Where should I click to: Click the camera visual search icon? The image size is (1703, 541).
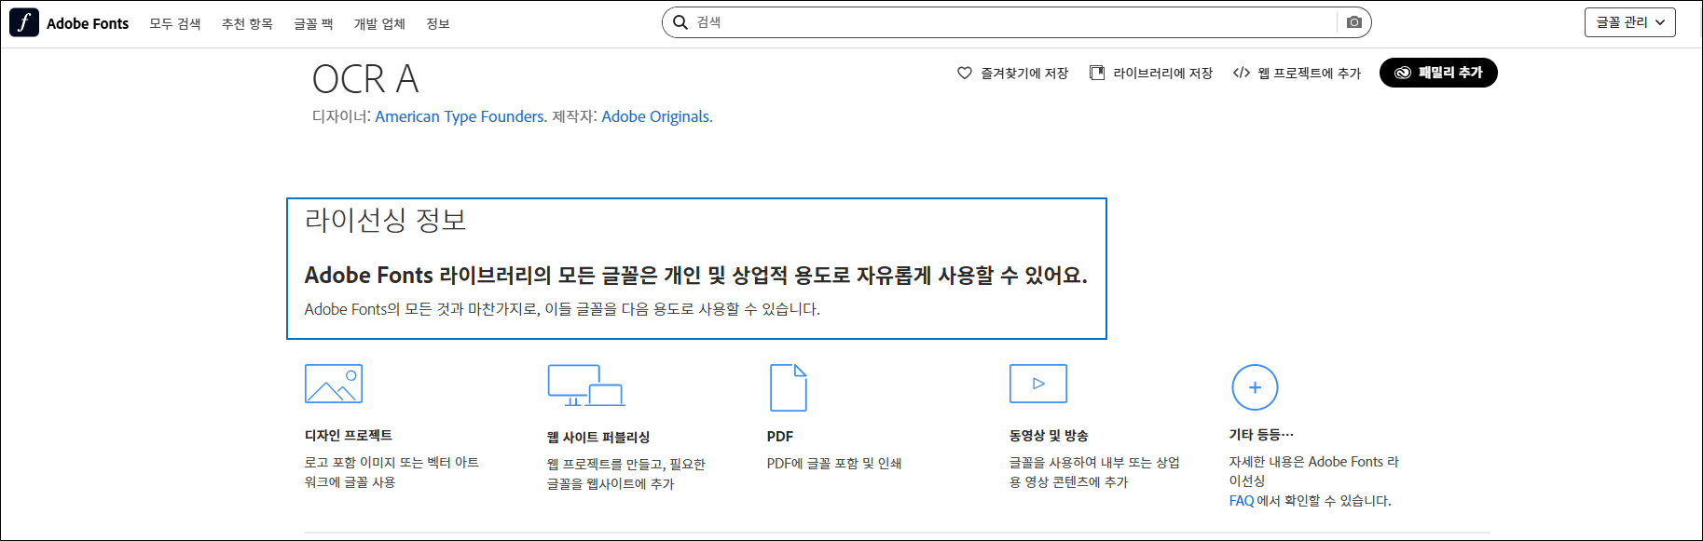click(x=1354, y=22)
